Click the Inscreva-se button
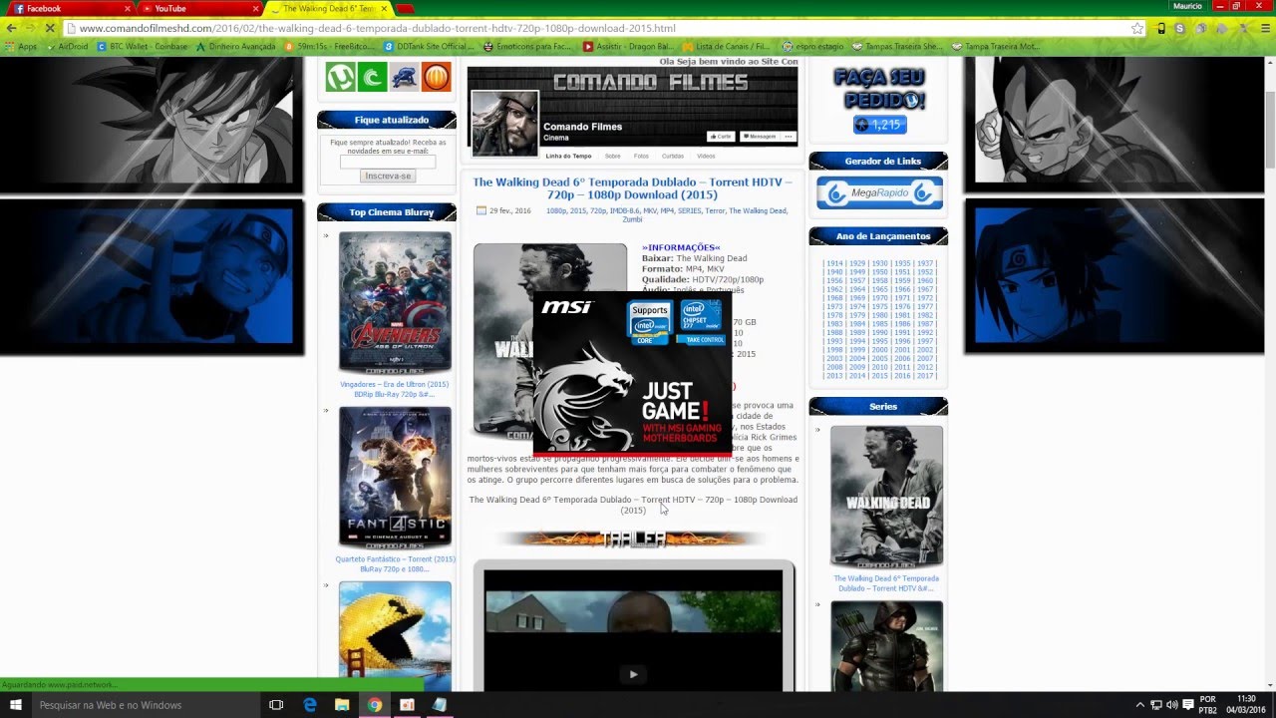 click(x=388, y=176)
